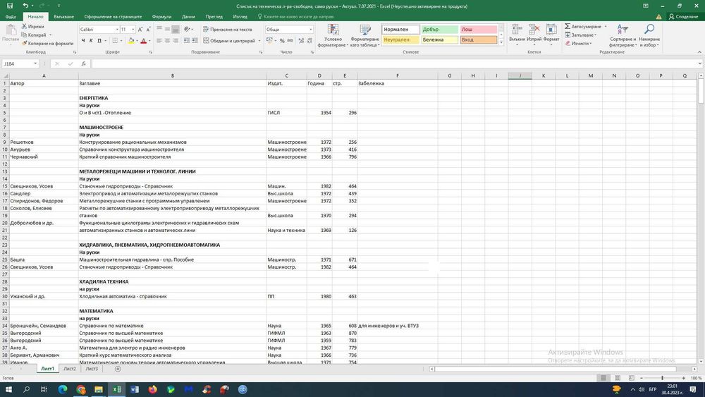
Task: Apply percent style number format
Action: click(282, 40)
